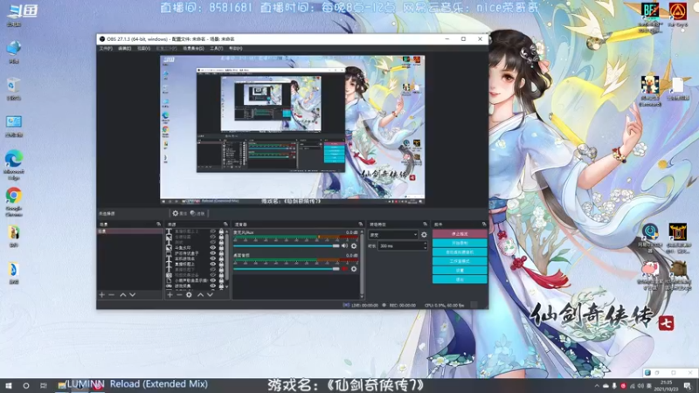Adjust 桌面音频 volume slider
This screenshot has height=393, width=699.
(287, 269)
